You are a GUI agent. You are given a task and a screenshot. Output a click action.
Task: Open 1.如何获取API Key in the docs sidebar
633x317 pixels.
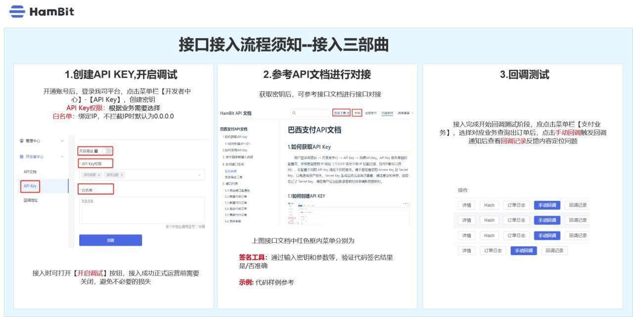pos(235,136)
